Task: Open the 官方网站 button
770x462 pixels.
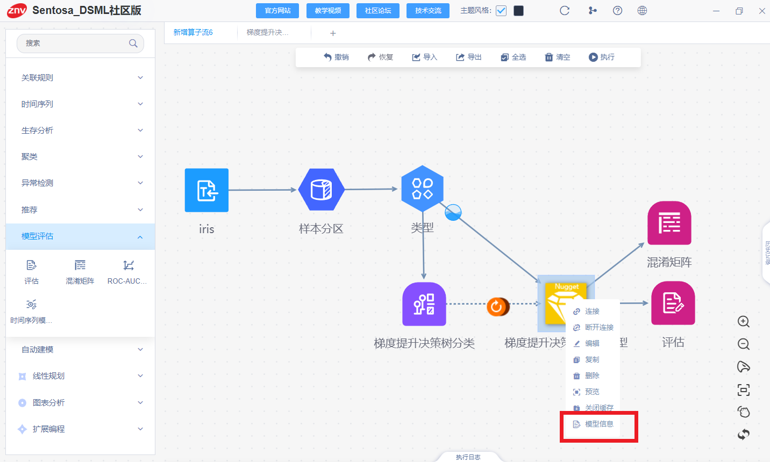Action: [277, 11]
